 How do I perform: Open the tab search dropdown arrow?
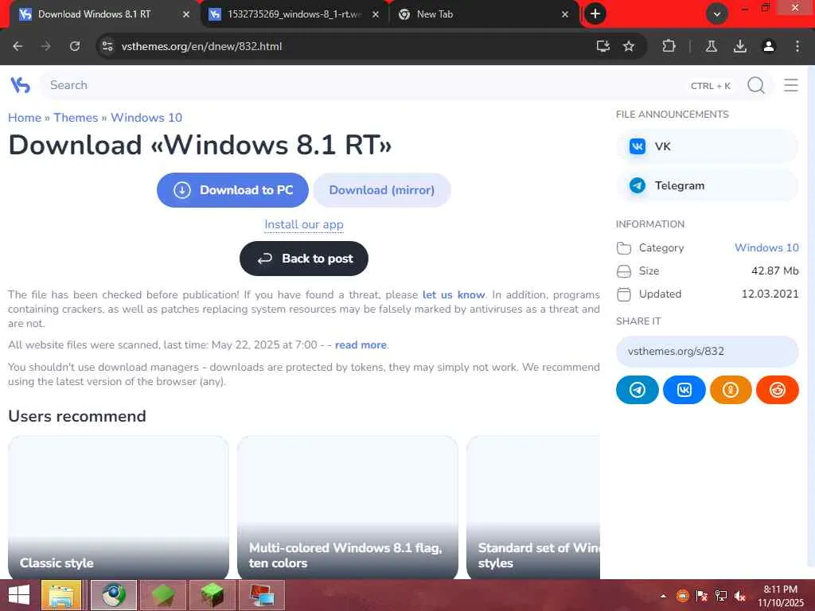717,14
